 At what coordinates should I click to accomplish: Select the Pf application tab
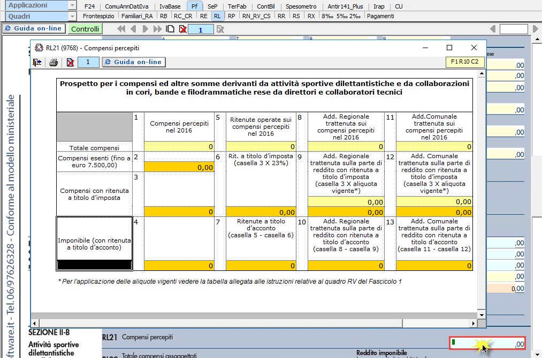tap(195, 6)
